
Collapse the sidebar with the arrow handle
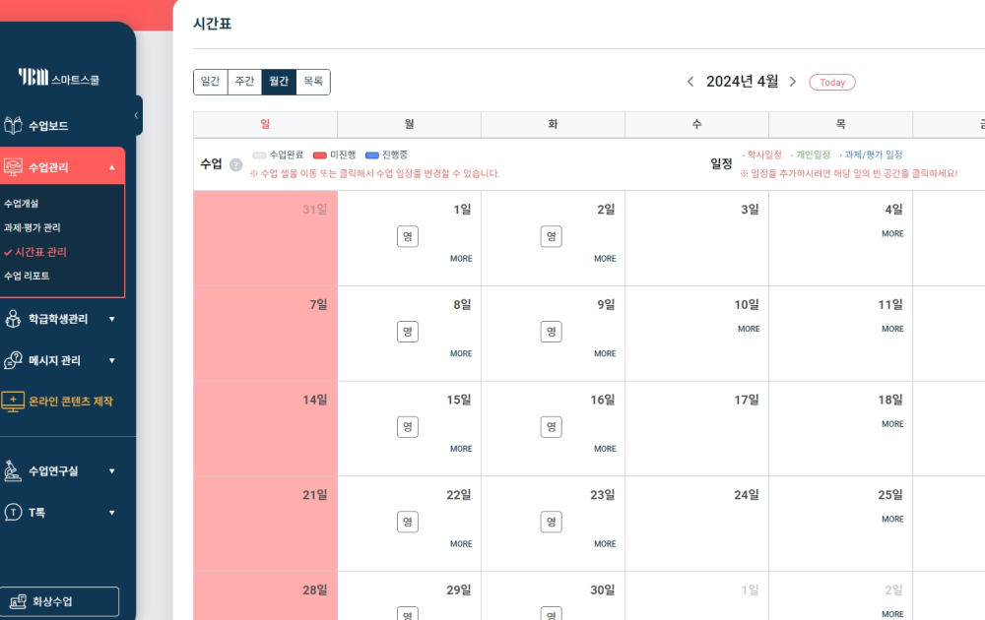tap(136, 115)
